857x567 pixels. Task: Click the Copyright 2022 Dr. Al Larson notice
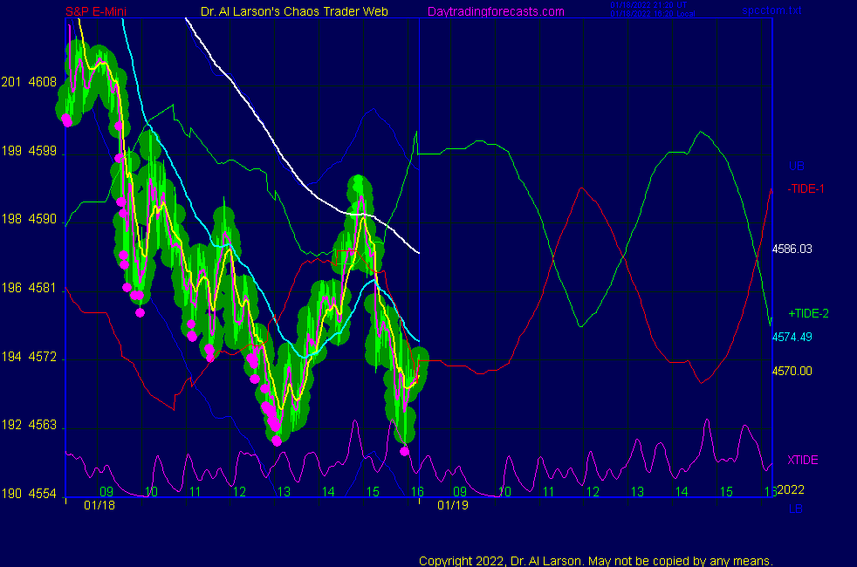point(596,561)
